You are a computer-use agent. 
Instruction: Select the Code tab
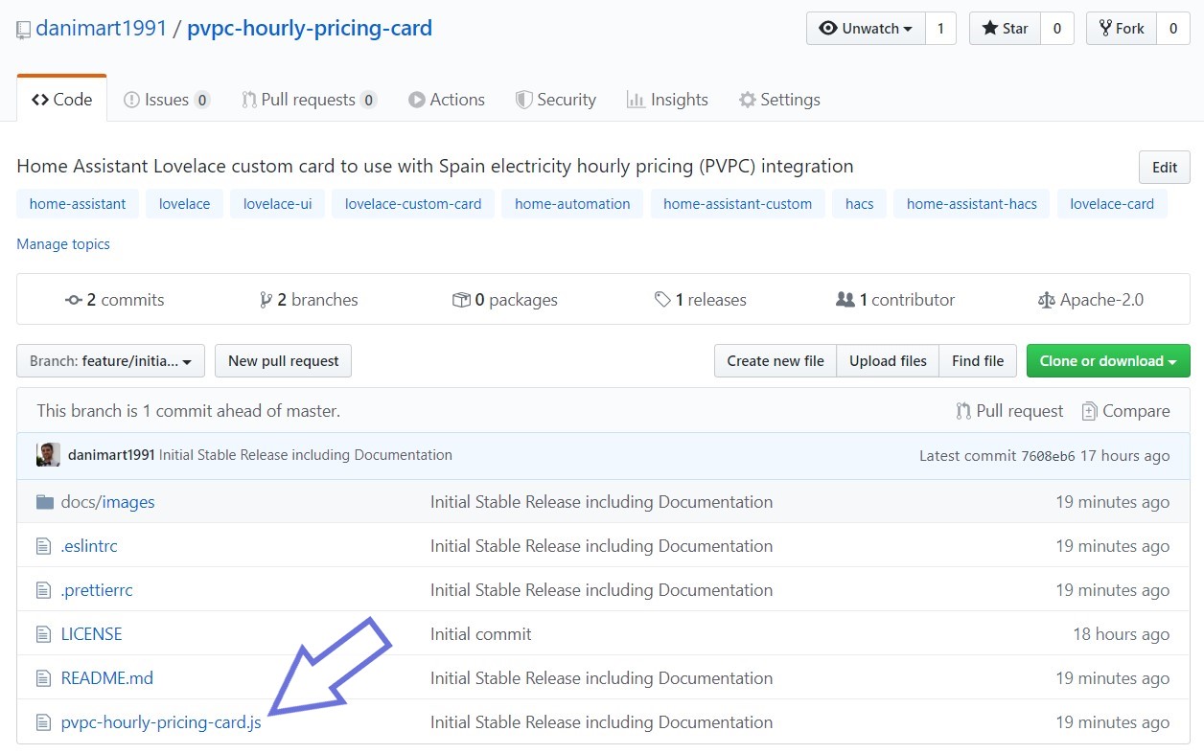tap(61, 99)
